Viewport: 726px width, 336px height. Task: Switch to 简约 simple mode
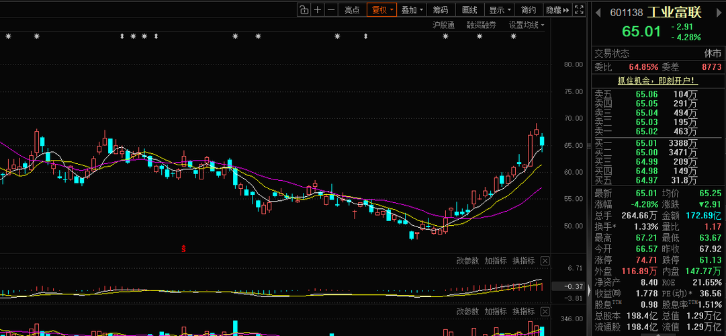(529, 9)
